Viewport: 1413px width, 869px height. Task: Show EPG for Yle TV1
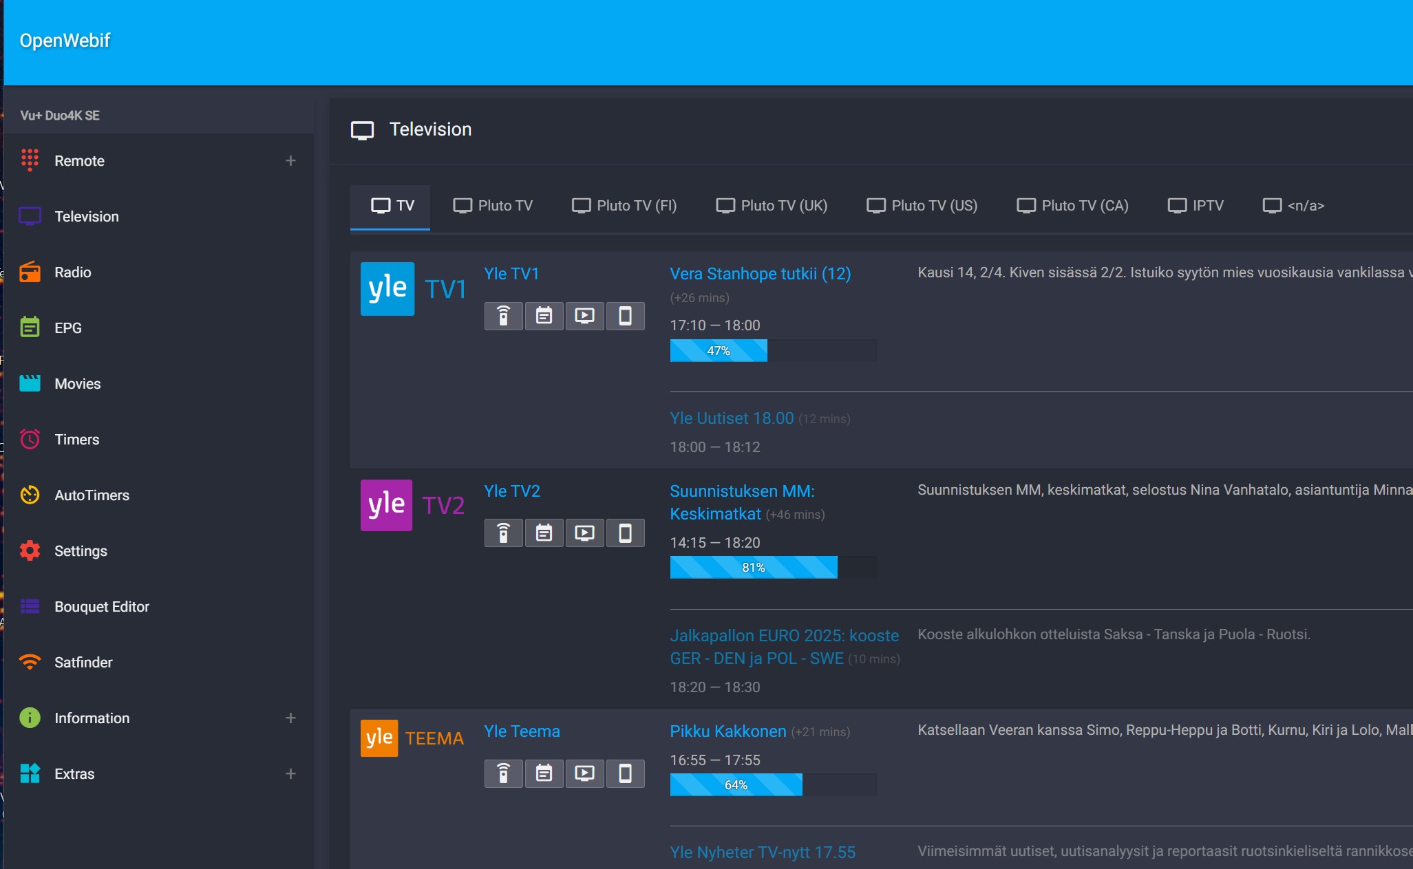544,316
